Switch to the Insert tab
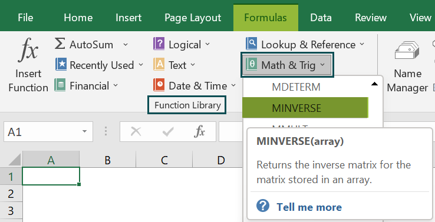This screenshot has width=435, height=222. coord(128,18)
